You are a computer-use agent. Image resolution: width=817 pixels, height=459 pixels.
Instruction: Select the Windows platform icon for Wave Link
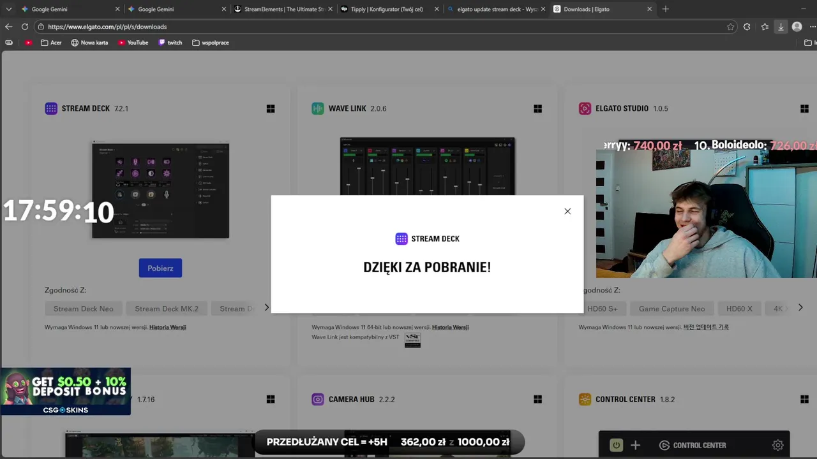537,109
